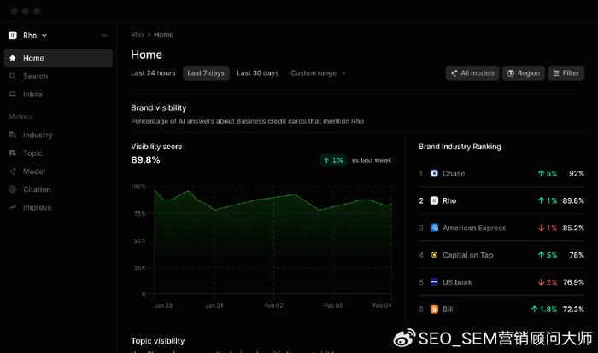Click the 72.3% value for Bill
This screenshot has width=598, height=353.
[x=573, y=310]
